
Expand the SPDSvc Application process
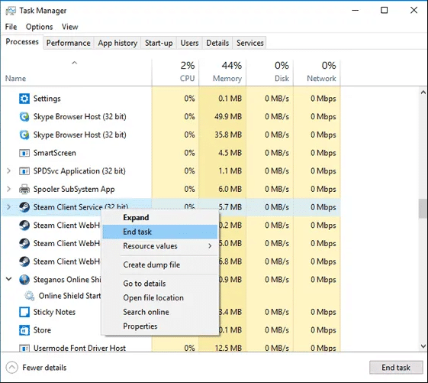point(8,171)
